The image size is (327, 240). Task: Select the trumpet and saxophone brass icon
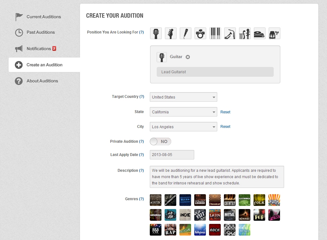230,33
